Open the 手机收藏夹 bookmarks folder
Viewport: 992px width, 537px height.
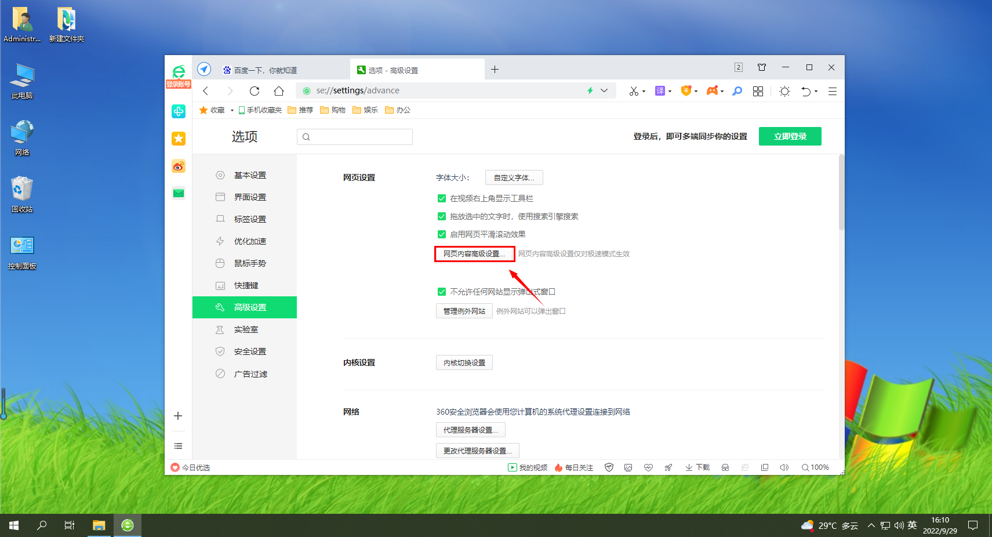(260, 110)
